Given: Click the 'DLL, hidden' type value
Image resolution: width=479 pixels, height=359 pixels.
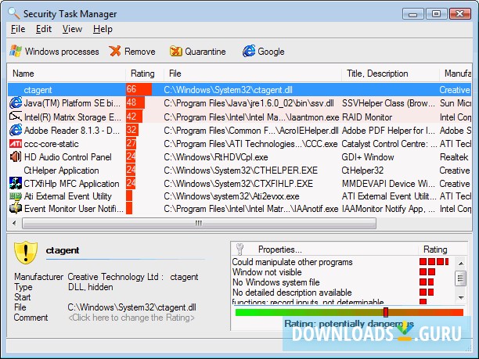Looking at the screenshot, I should coord(91,287).
